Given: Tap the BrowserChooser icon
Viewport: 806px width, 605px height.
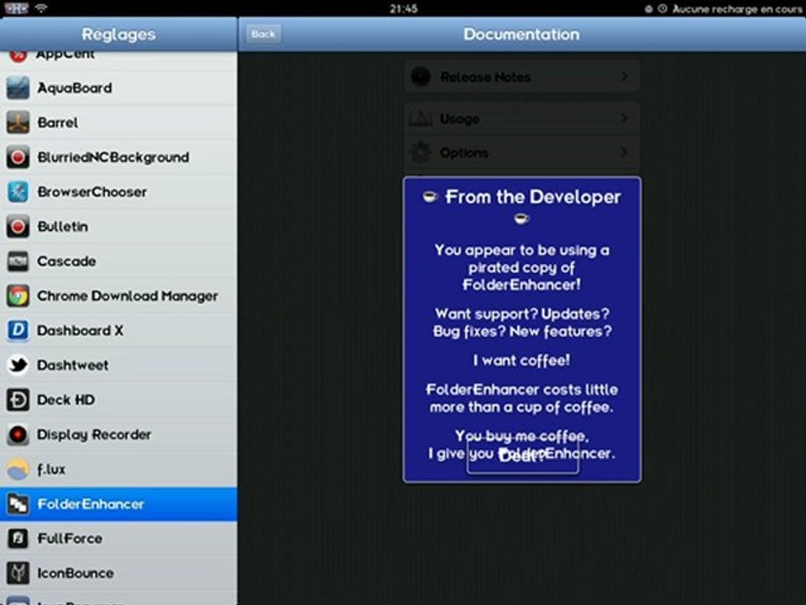Looking at the screenshot, I should 18,192.
